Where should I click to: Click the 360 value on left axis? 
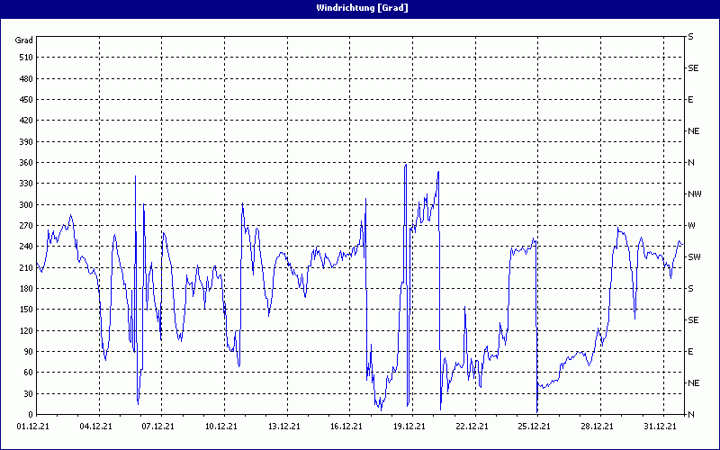point(24,163)
